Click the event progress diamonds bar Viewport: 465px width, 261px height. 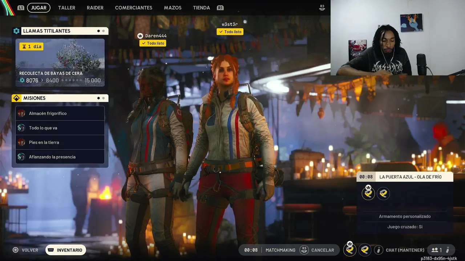[71, 80]
